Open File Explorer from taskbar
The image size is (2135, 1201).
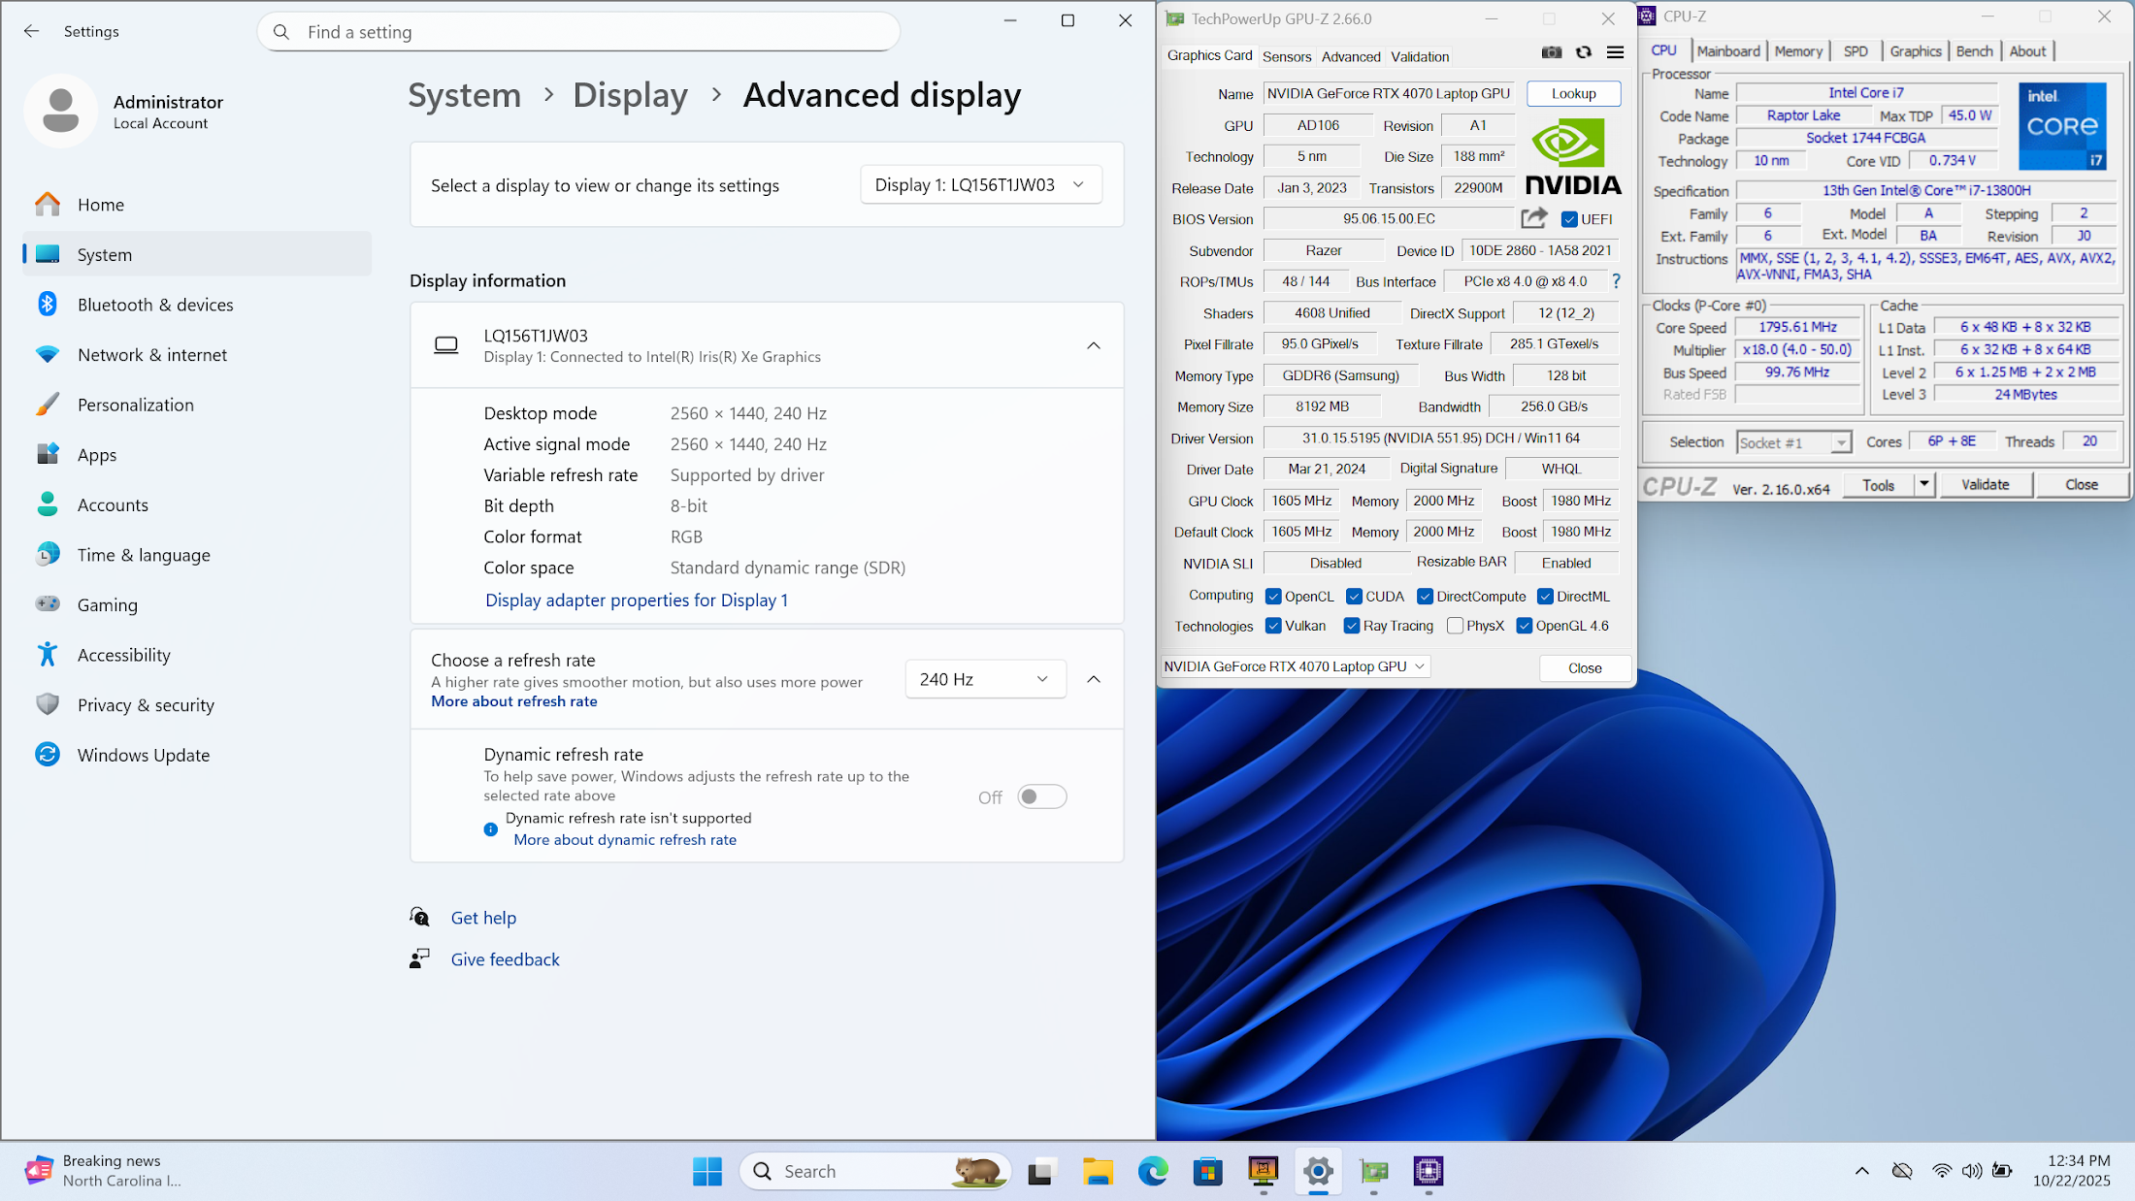point(1098,1171)
